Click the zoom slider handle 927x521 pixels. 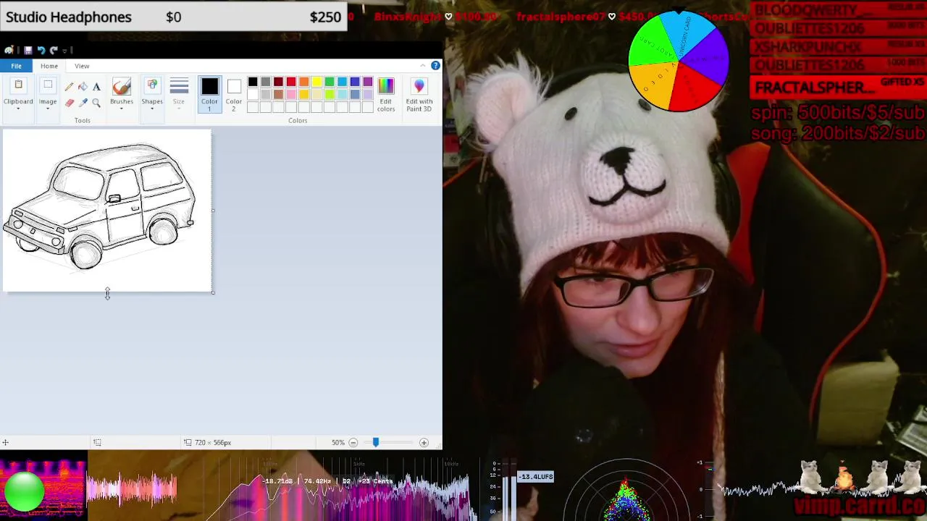pos(375,442)
